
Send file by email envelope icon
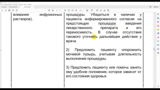[x=13, y=10]
